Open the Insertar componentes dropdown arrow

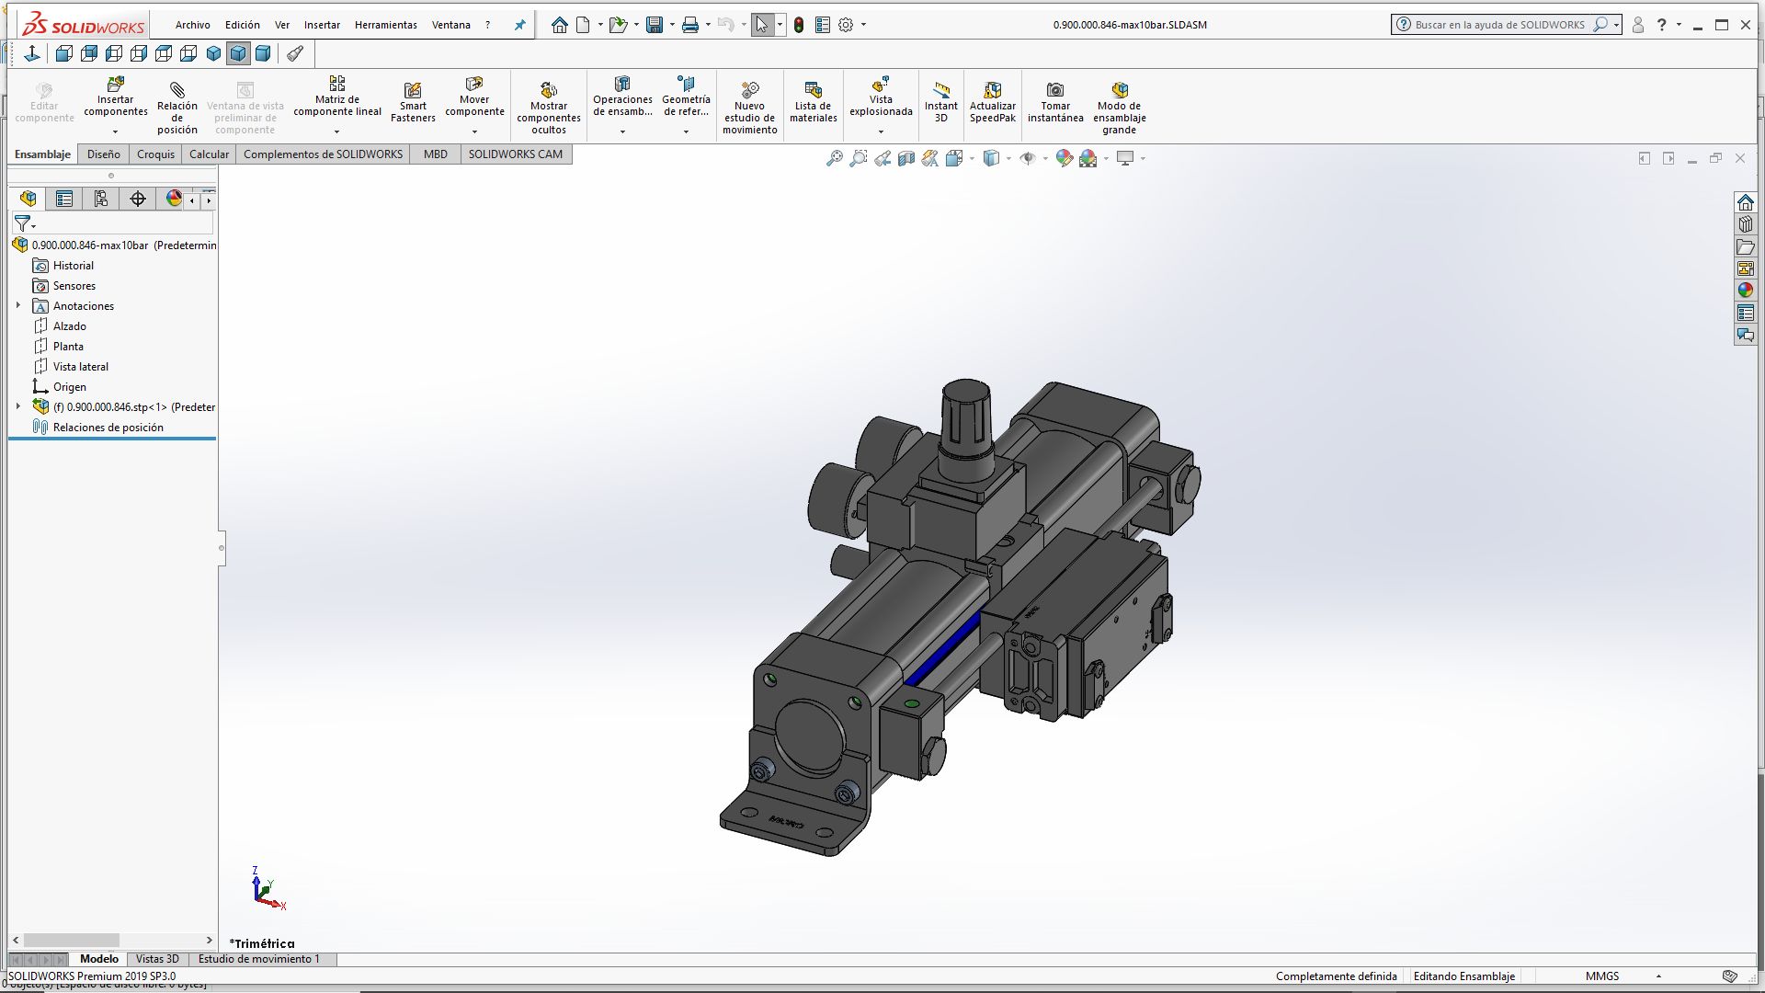[115, 131]
